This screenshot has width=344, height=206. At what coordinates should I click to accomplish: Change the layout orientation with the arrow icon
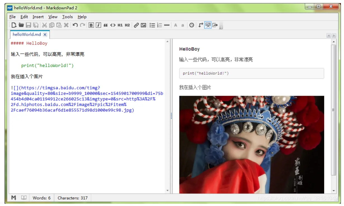[200, 25]
